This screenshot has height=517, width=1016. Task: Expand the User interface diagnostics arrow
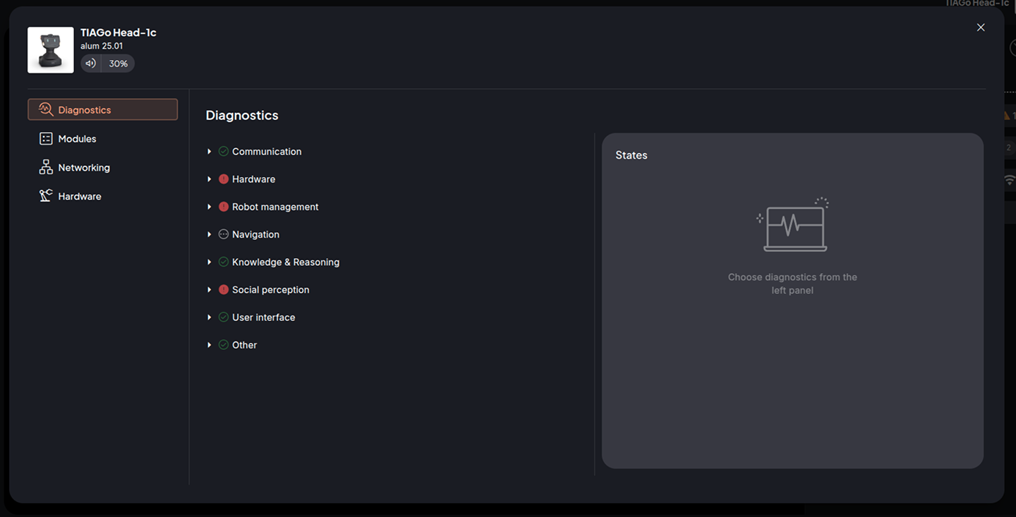coord(210,317)
